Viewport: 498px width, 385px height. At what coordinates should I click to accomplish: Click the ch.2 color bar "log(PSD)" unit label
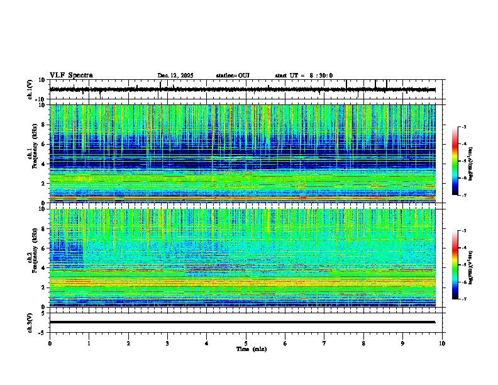471,267
